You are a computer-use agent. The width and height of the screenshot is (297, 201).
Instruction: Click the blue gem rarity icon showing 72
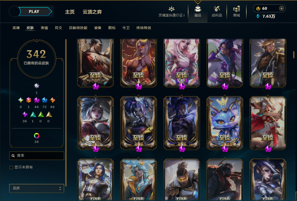(44, 100)
